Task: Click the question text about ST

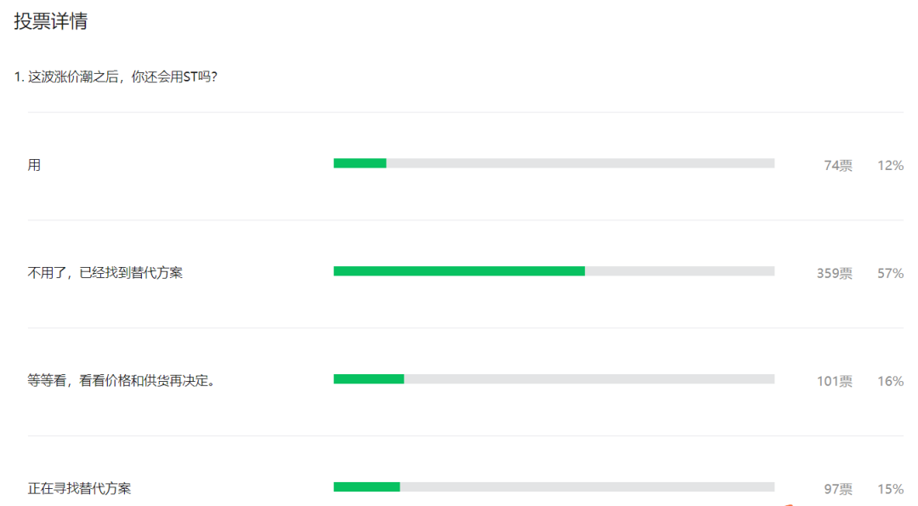Action: point(116,77)
